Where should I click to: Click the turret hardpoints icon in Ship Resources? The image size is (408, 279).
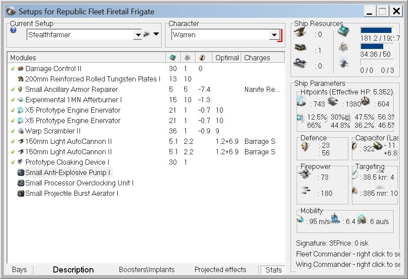tap(300, 32)
